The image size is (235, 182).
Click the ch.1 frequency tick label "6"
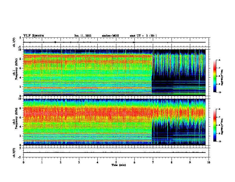[20, 68]
